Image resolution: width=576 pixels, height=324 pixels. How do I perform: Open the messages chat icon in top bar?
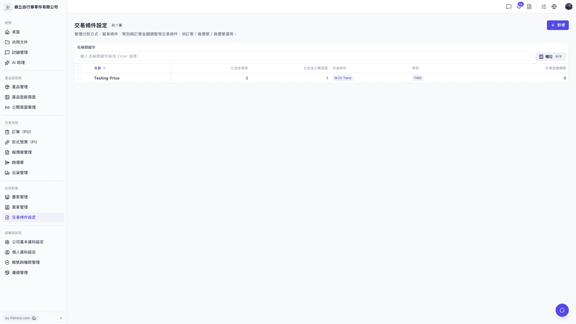(508, 7)
